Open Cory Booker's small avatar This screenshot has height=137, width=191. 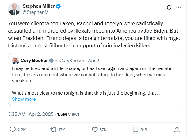point(16,60)
